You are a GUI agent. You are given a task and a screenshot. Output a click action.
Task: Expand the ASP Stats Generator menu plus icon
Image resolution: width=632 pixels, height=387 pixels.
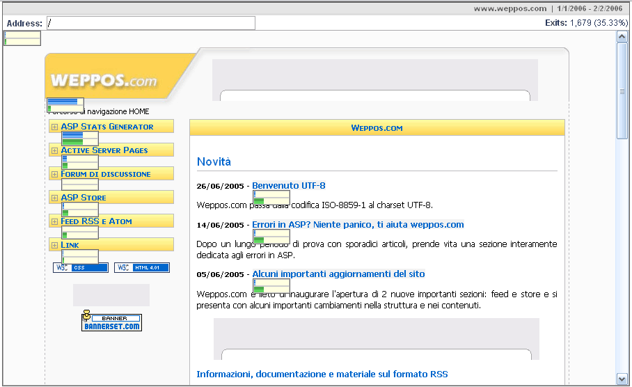point(54,127)
